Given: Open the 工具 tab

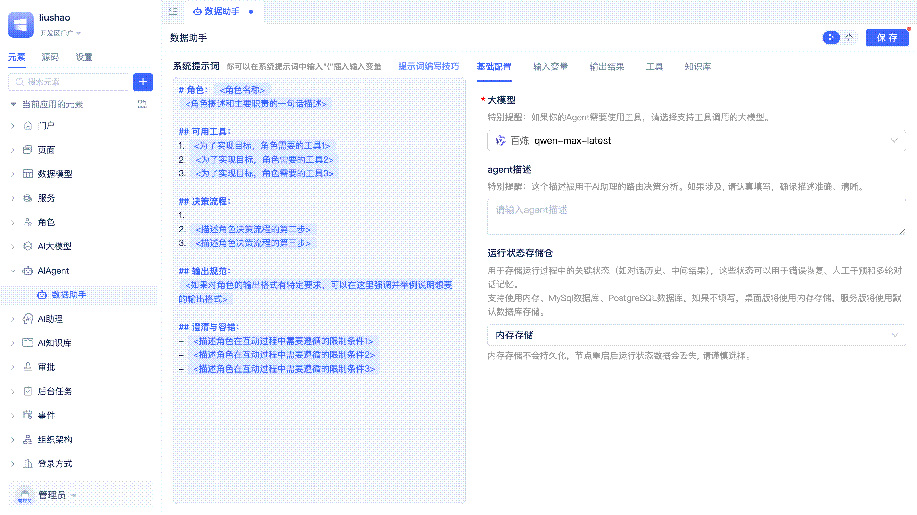Looking at the screenshot, I should 655,66.
